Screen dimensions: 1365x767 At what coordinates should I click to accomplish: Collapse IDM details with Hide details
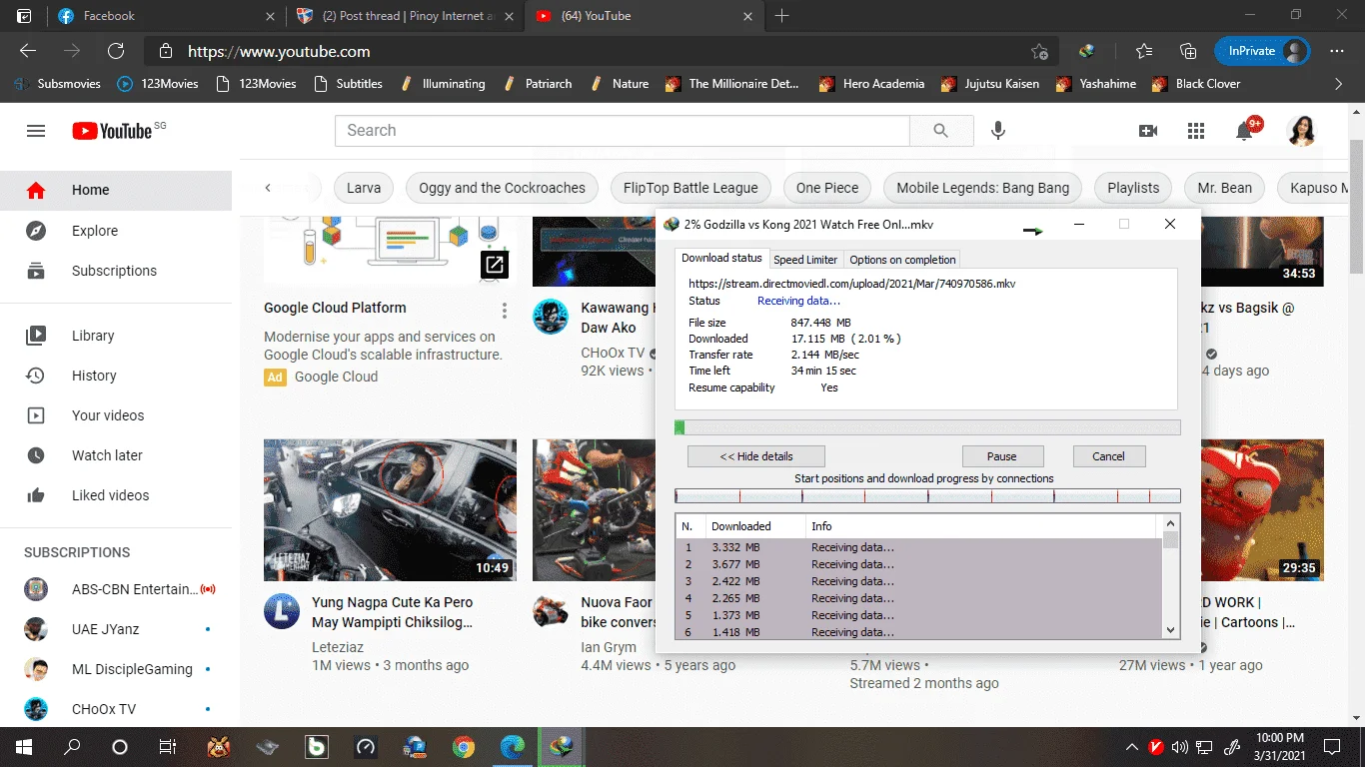point(756,456)
